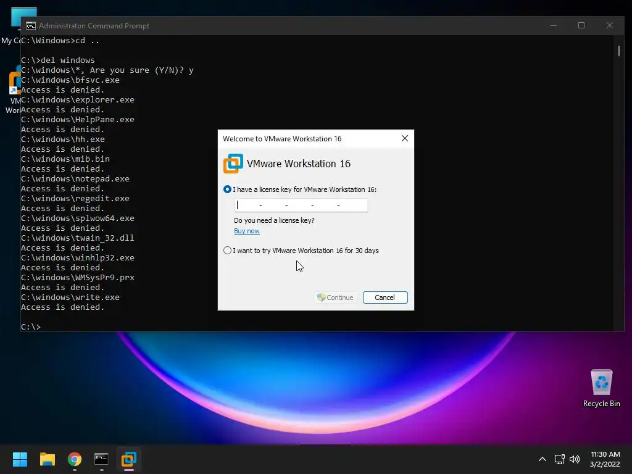Screen dimensions: 632x474
Task: Click the C:\windows\twain_32.dll line
Action: (78, 238)
